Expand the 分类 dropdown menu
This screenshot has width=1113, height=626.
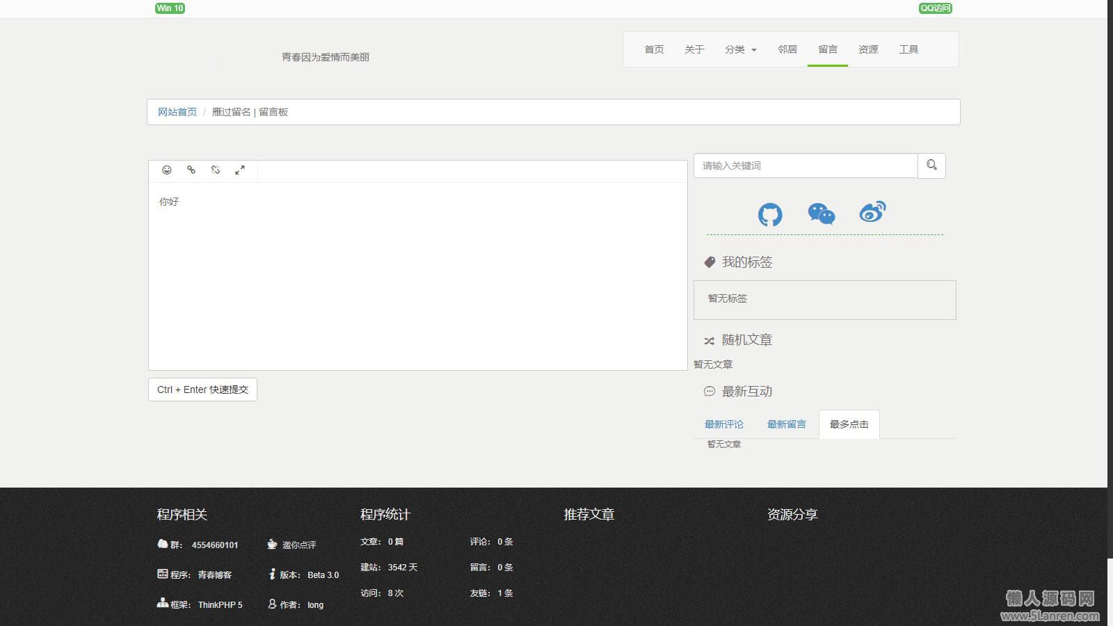coord(740,49)
